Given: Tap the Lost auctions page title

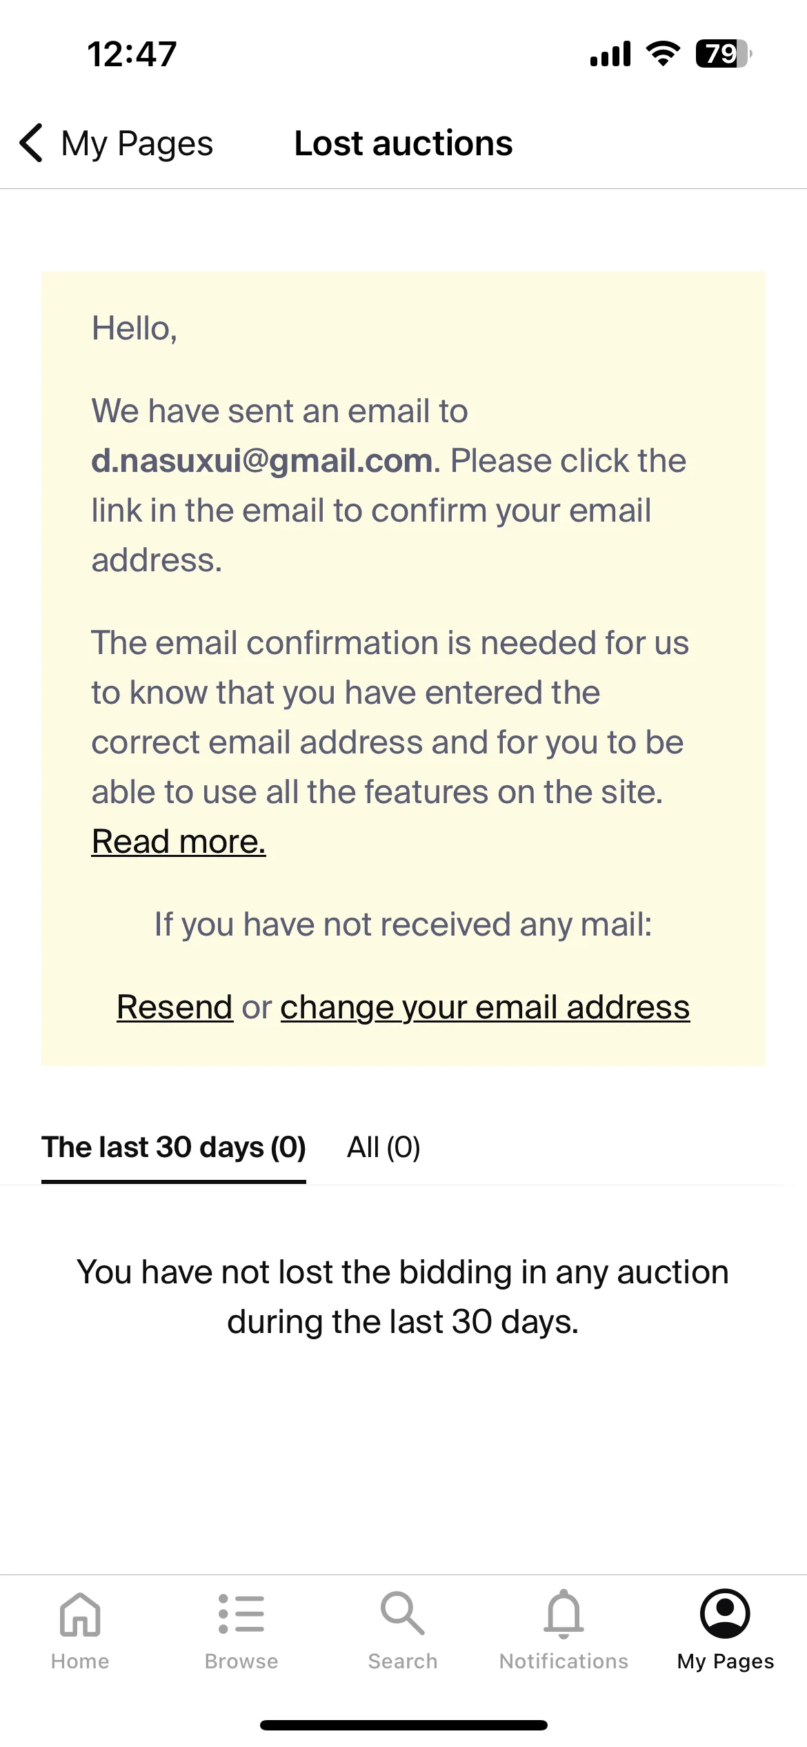Looking at the screenshot, I should coord(403,144).
